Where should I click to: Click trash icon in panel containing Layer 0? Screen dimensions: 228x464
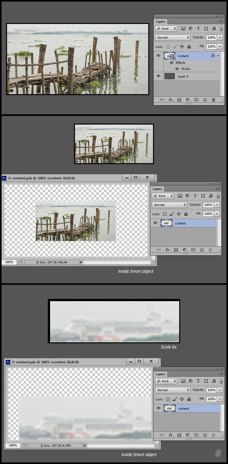click(x=213, y=100)
